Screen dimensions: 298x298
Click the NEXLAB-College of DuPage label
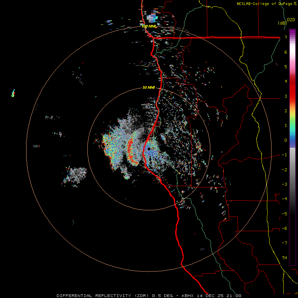pyautogui.click(x=265, y=4)
